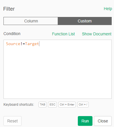Place cursor at the end of Target
114x127 pixels.
(x=39, y=44)
